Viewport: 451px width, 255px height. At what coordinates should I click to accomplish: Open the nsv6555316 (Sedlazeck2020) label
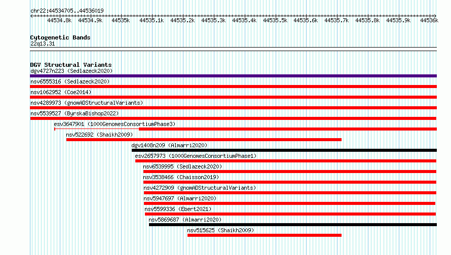click(x=70, y=81)
